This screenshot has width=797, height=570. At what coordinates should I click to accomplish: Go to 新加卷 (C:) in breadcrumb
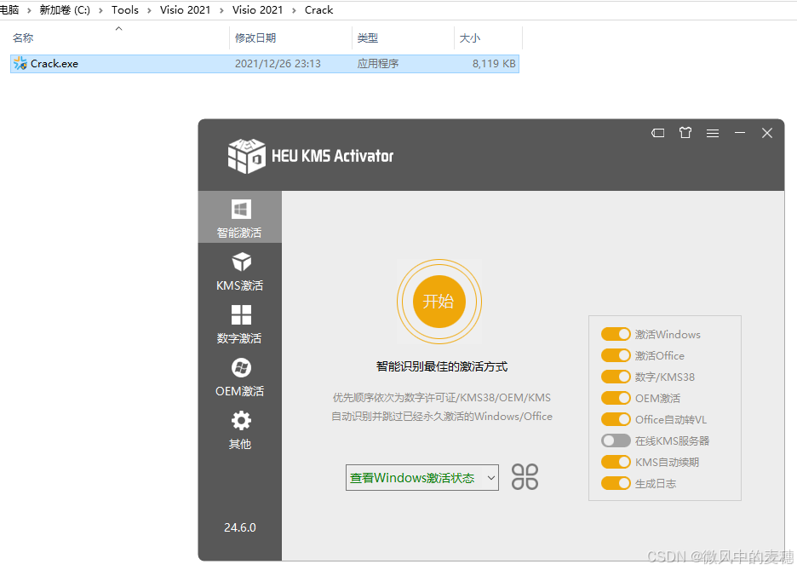pos(65,9)
